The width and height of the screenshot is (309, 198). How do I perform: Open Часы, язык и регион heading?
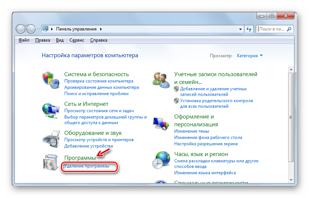(x=201, y=154)
